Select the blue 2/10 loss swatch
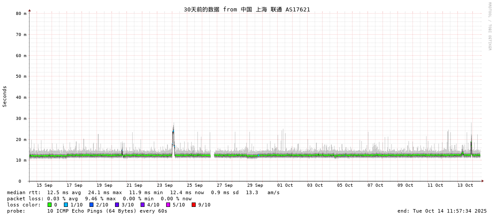494x217 pixels. point(91,205)
